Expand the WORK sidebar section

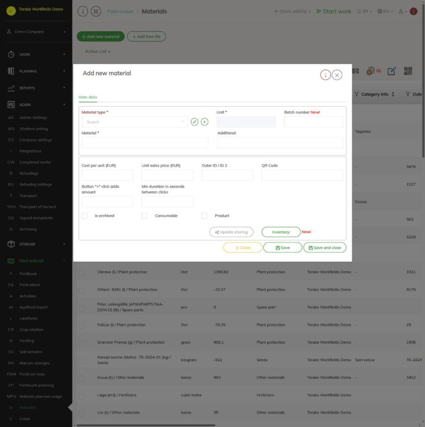(36, 55)
